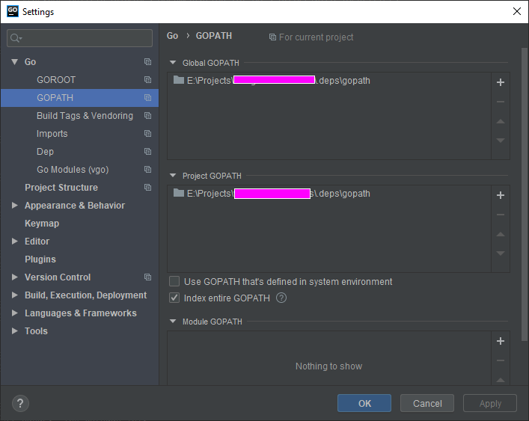The height and width of the screenshot is (421, 529).
Task: Click the project-level icon next to Build Tags & Vendoring
Action: click(x=147, y=116)
